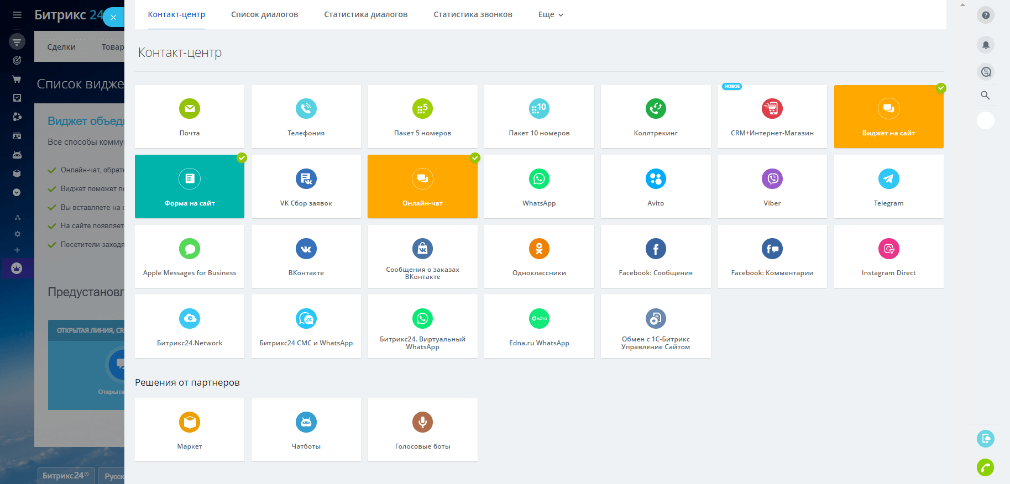Open the Статистика звонков tab
The height and width of the screenshot is (484, 1010).
click(x=473, y=14)
